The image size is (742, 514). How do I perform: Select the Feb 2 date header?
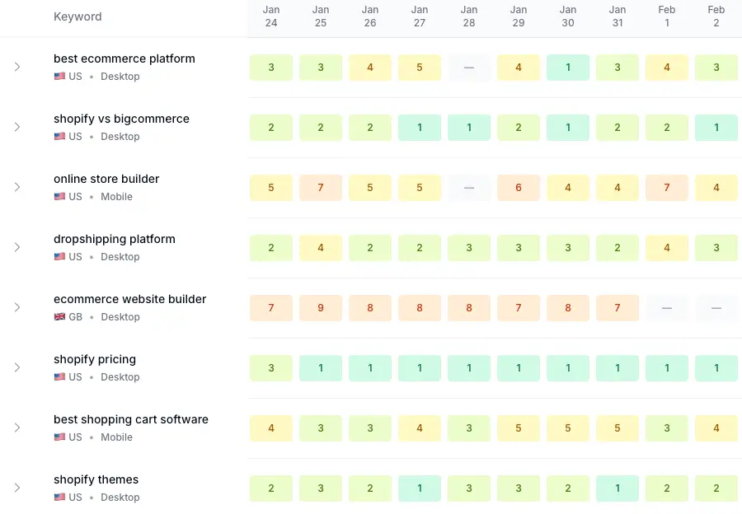point(716,16)
